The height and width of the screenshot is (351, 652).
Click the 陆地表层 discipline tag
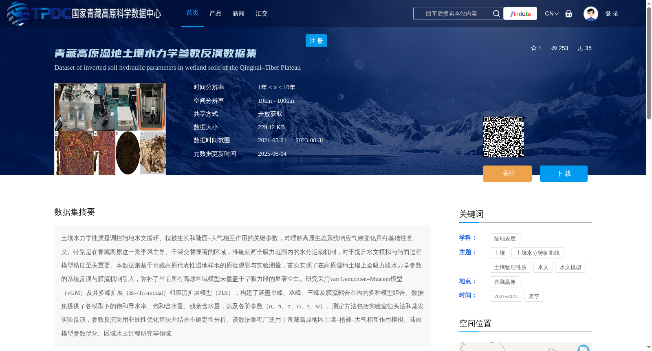505,239
